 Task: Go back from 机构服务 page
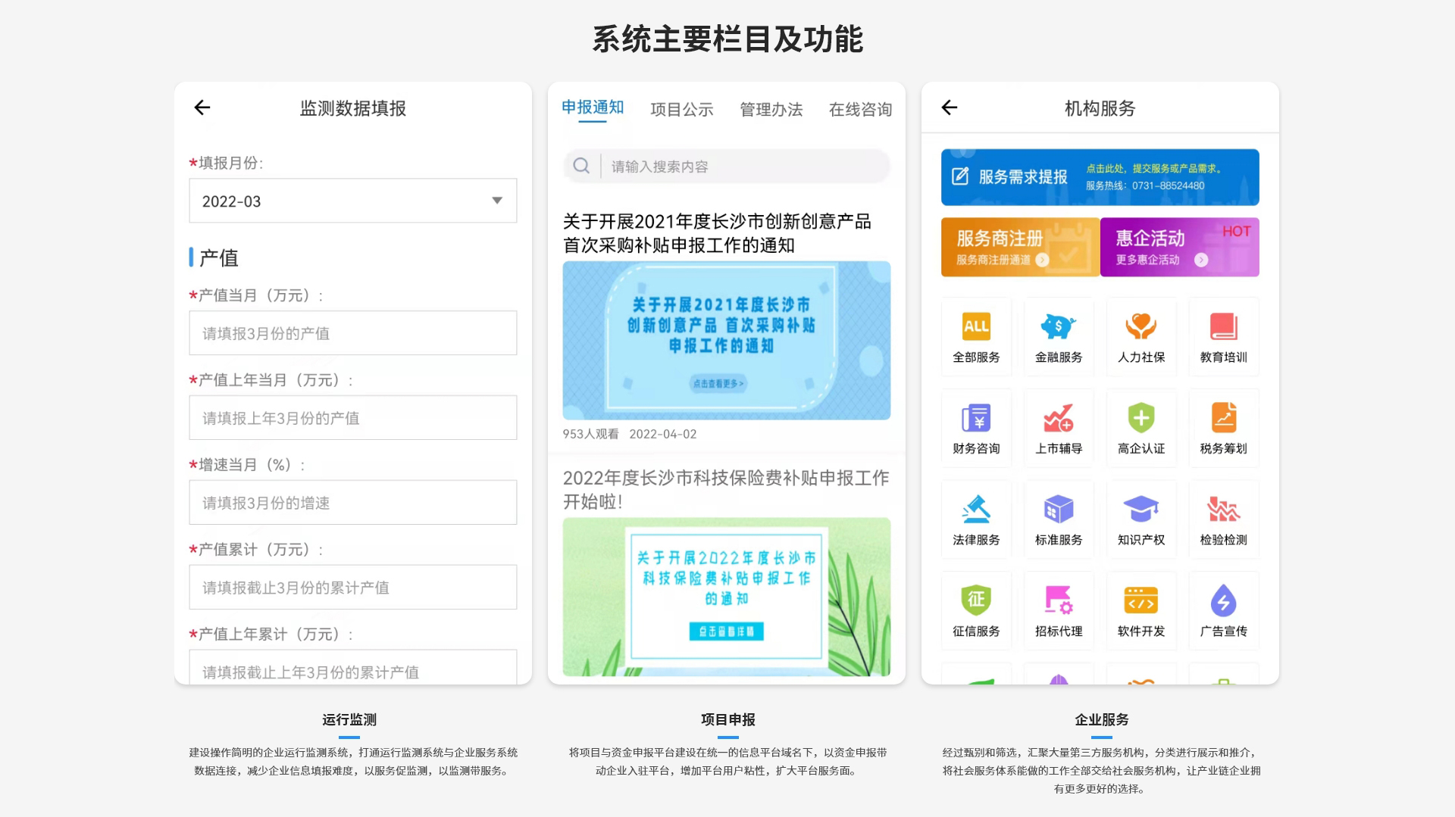tap(950, 108)
